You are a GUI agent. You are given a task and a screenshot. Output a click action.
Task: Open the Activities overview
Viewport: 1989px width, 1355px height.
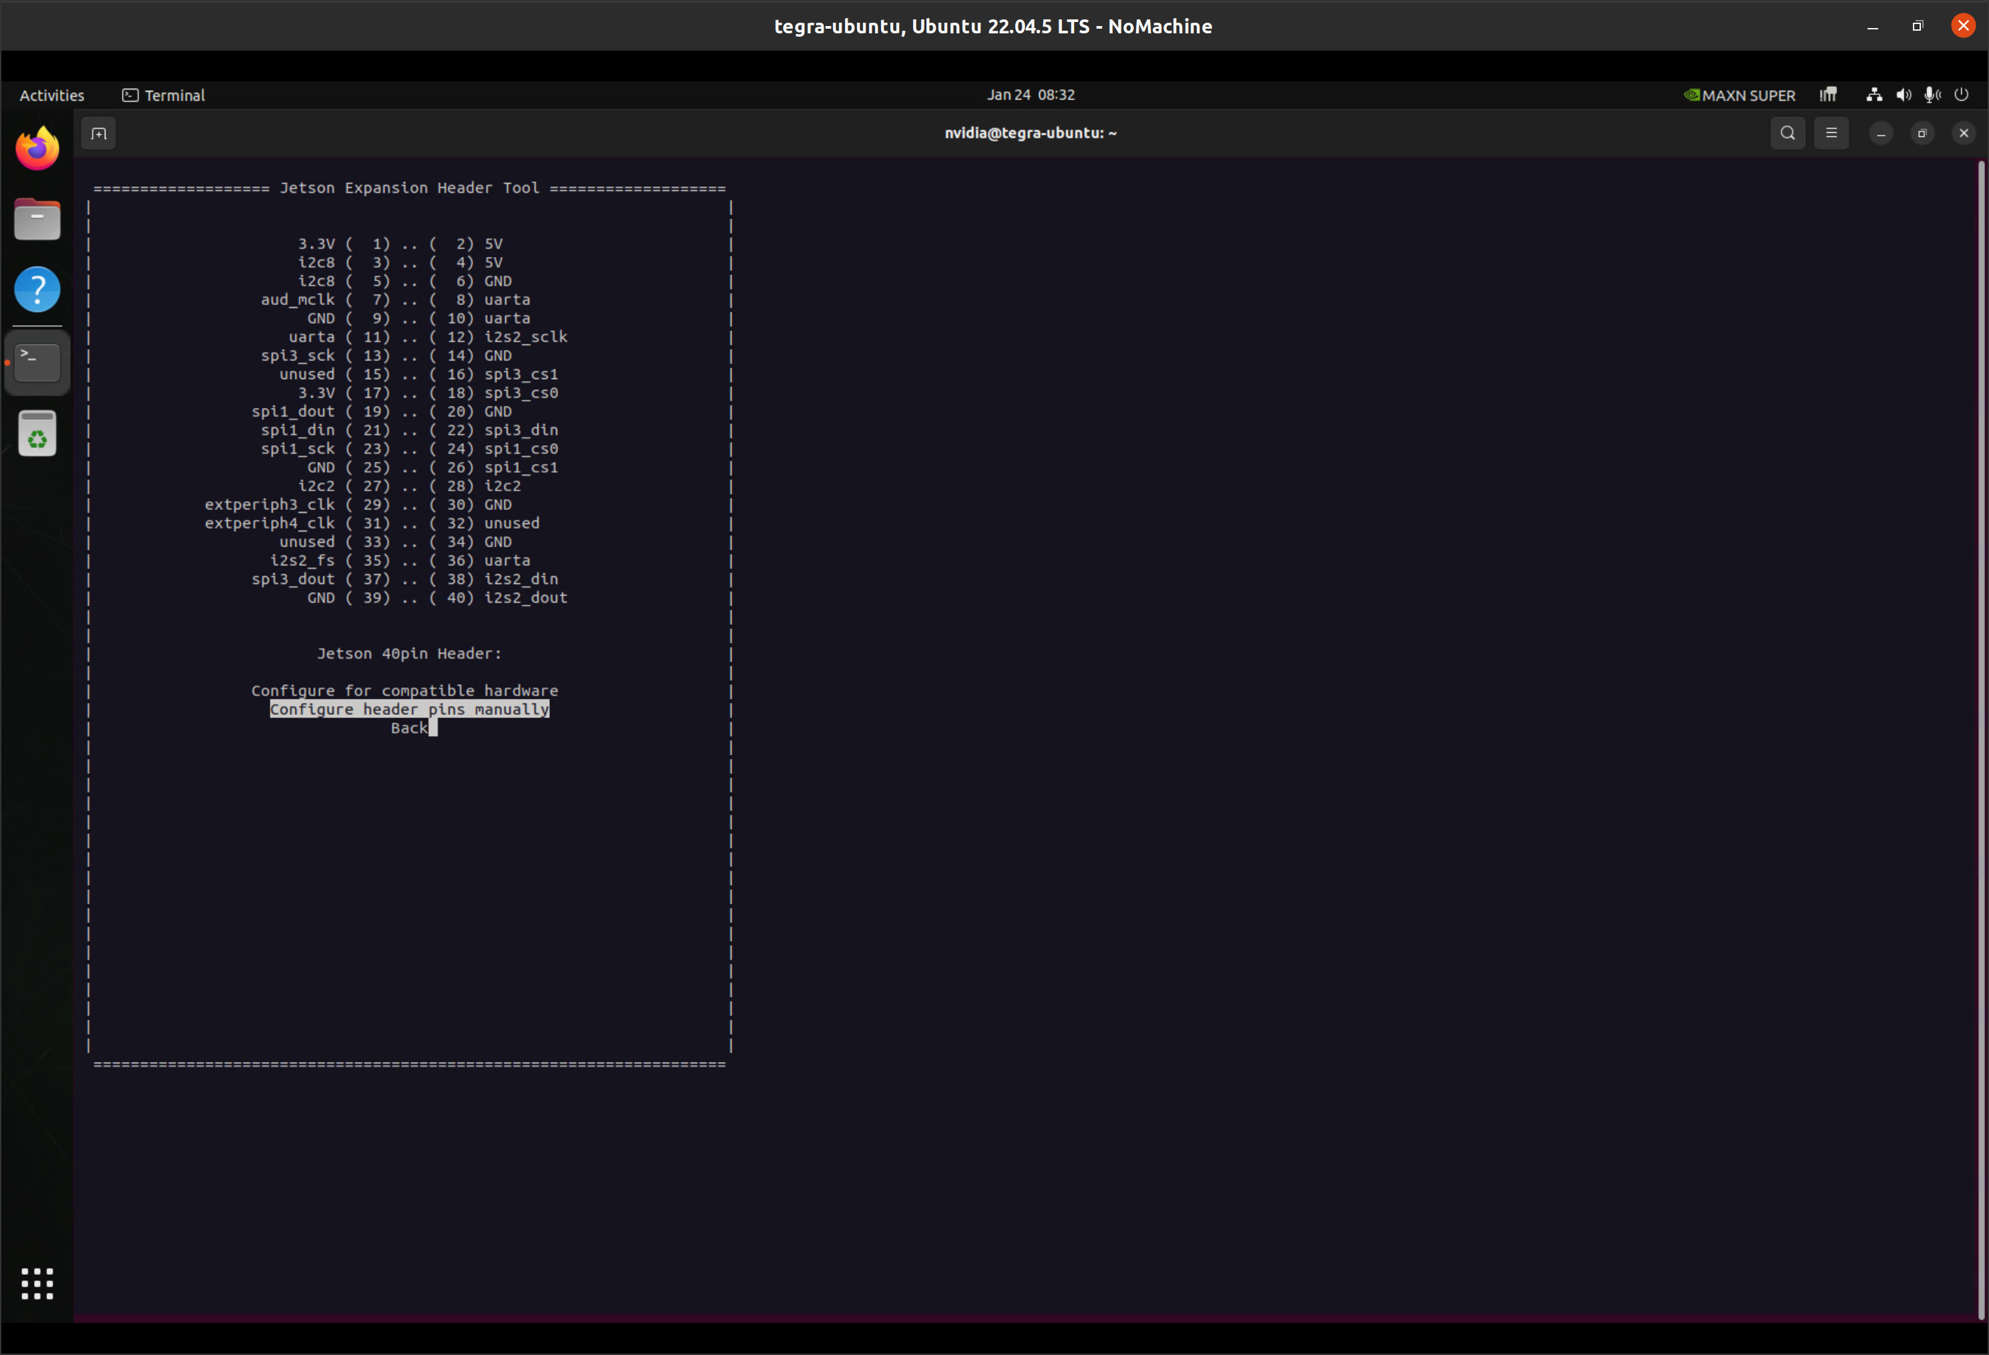click(x=51, y=95)
